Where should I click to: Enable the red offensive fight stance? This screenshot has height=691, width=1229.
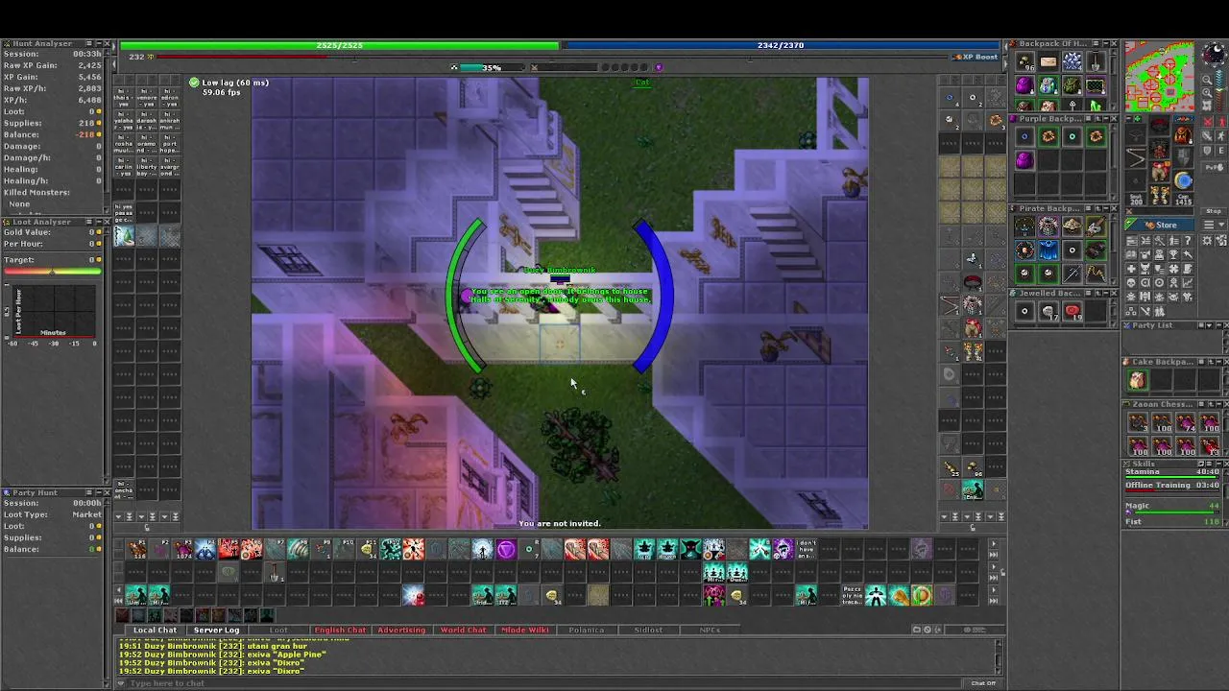point(1207,122)
